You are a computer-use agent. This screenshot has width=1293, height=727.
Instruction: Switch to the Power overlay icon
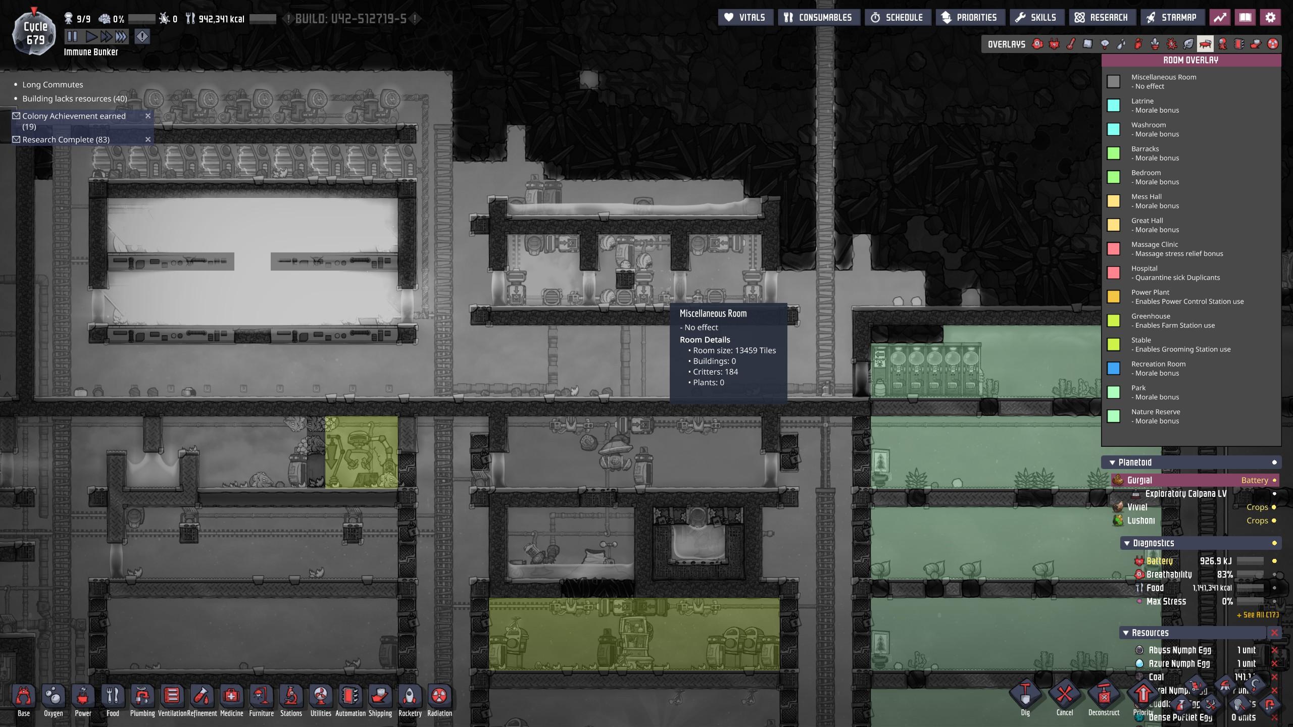click(1054, 44)
